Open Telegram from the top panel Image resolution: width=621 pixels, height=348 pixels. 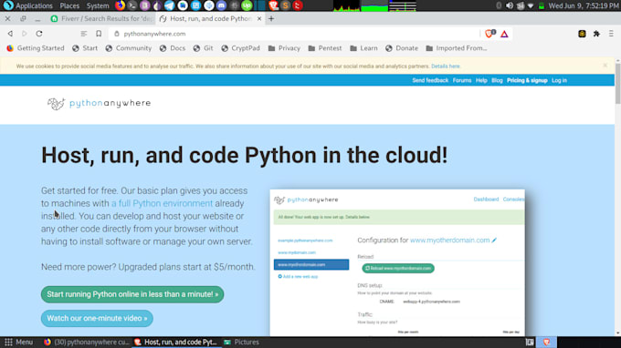(x=170, y=5)
